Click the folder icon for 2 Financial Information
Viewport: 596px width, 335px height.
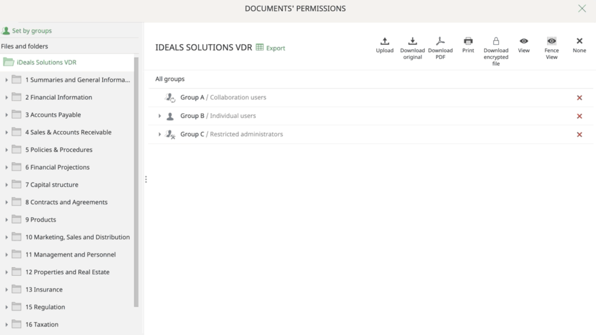coord(16,97)
